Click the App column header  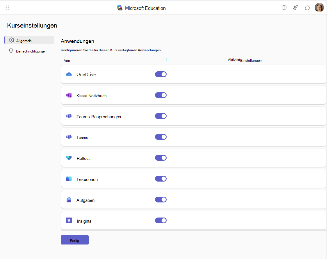[x=67, y=61]
